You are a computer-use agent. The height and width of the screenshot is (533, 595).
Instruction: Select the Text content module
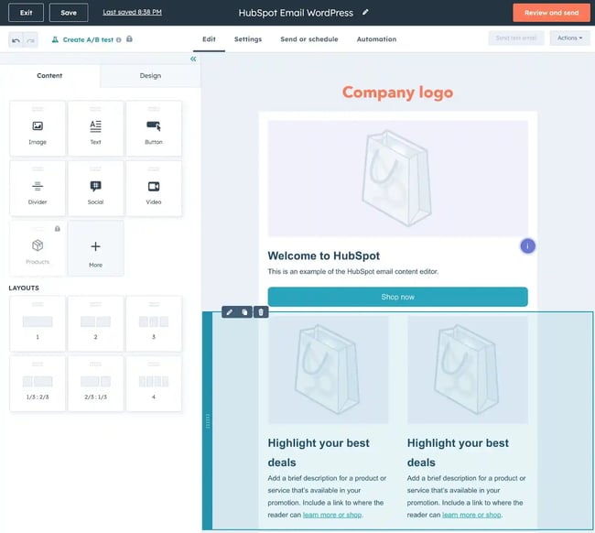coord(95,129)
